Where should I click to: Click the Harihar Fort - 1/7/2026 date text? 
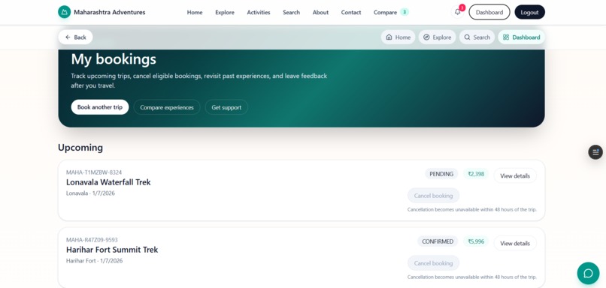pyautogui.click(x=94, y=261)
